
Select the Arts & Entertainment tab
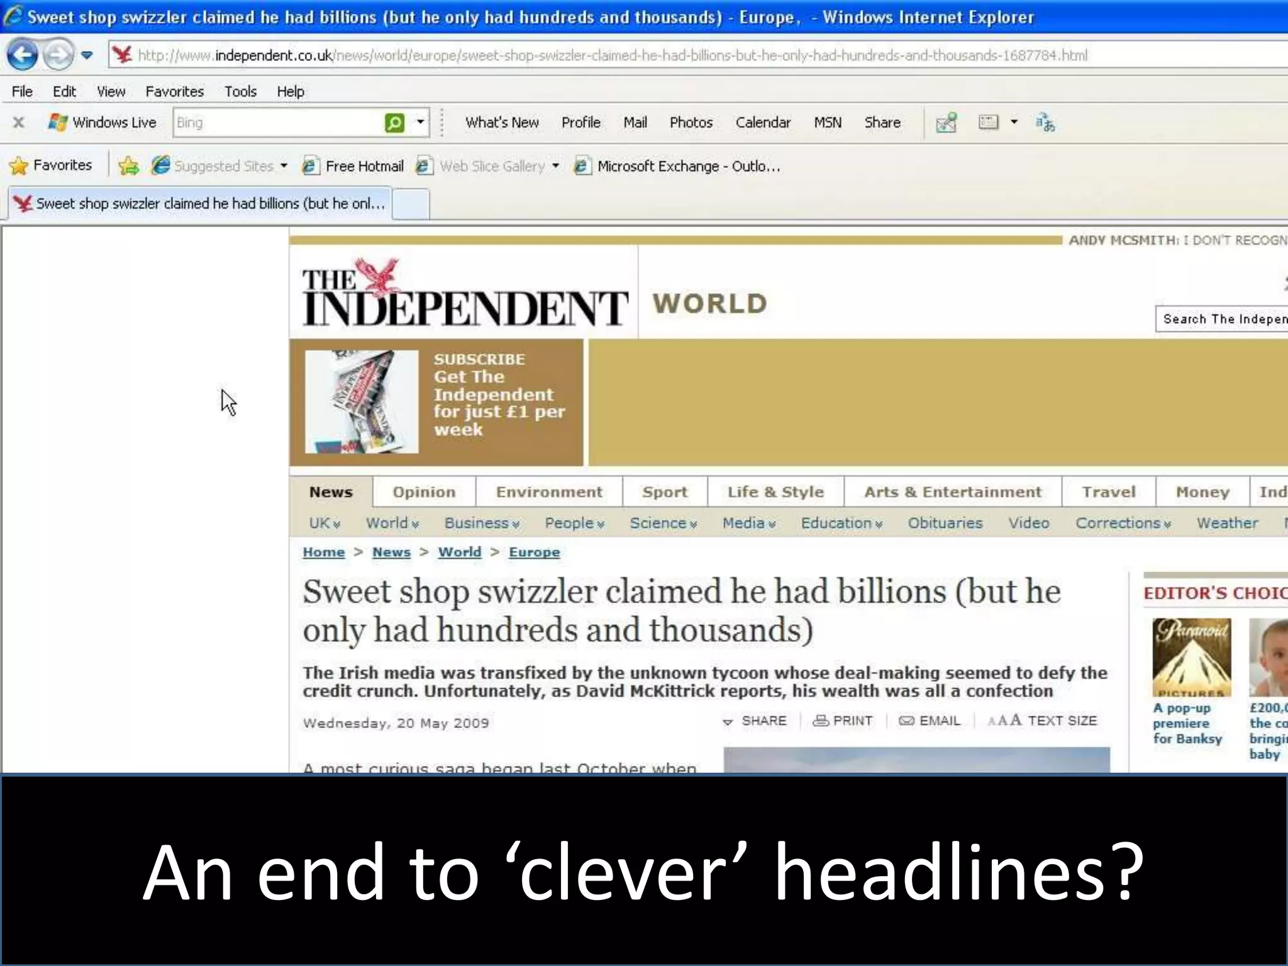click(x=953, y=492)
